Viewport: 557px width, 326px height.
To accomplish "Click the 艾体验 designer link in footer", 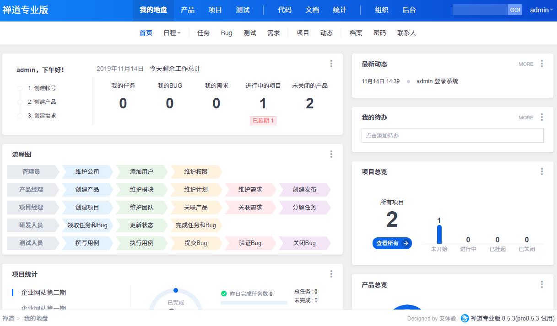I will [x=448, y=319].
